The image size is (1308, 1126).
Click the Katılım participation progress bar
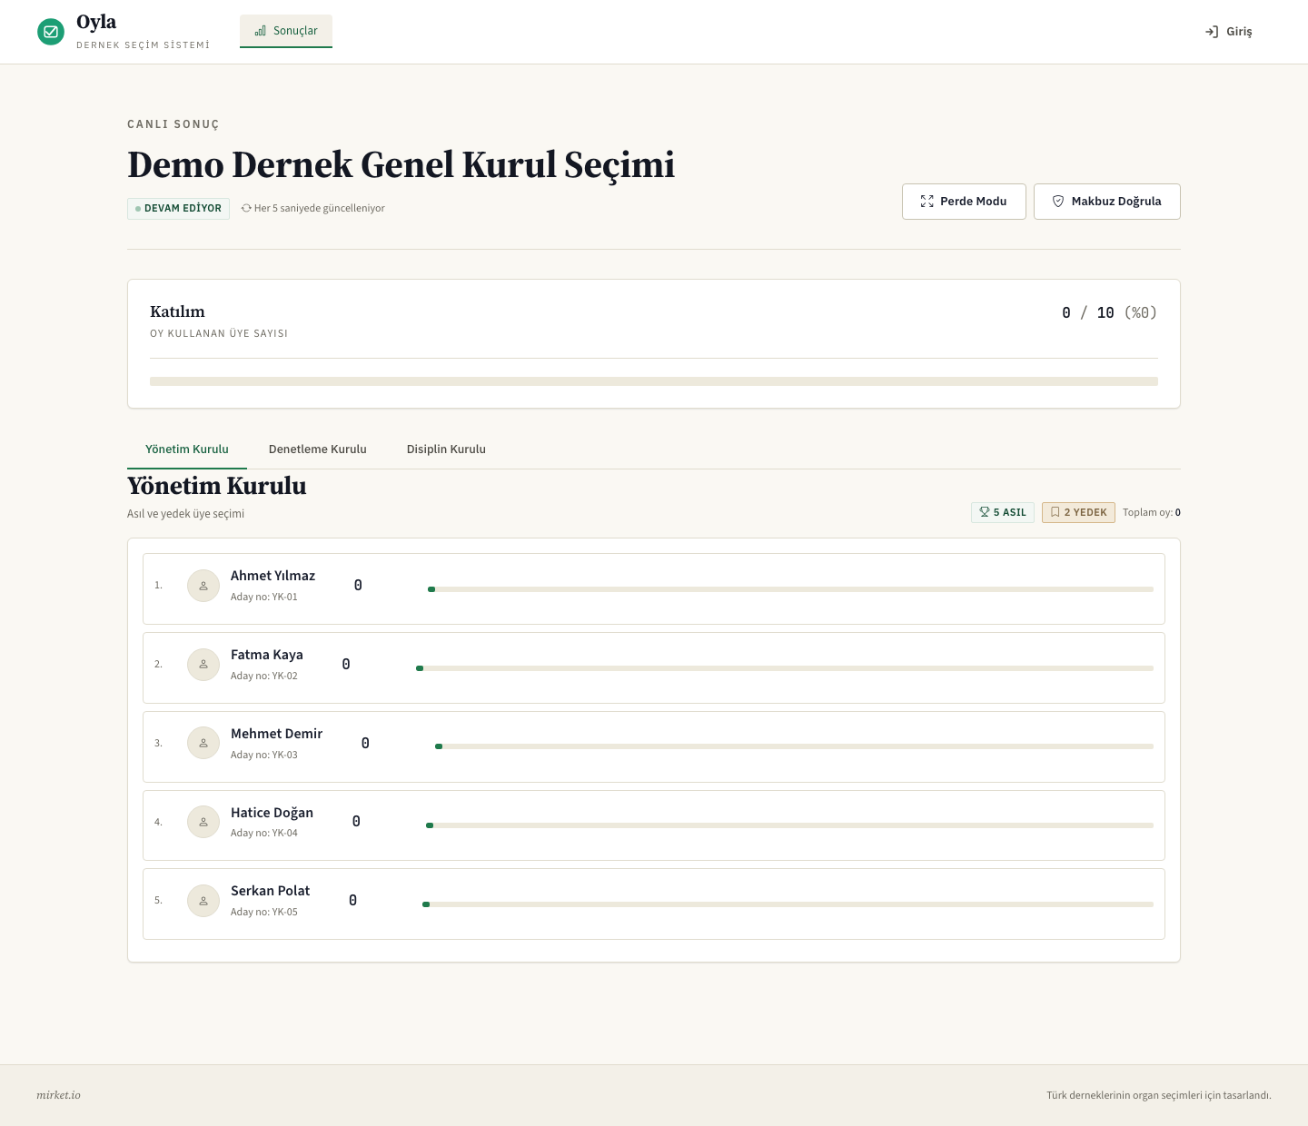pos(654,381)
